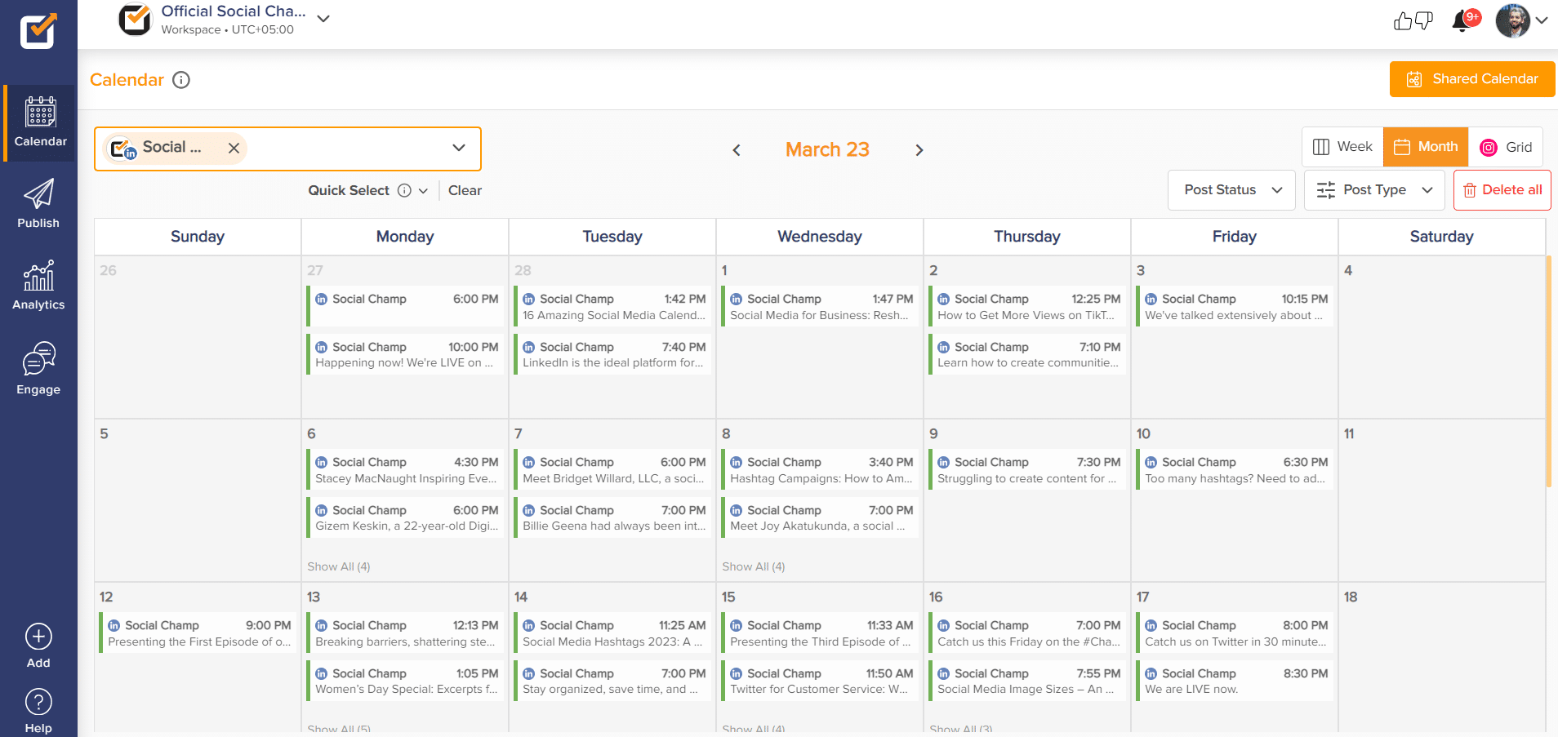This screenshot has height=737, width=1558.
Task: Click the info icon beside Calendar title
Action: click(x=181, y=80)
